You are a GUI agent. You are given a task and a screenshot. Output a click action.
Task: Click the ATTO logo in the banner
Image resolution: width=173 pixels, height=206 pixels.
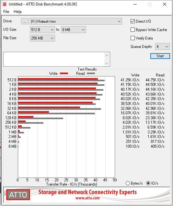pos(18,195)
